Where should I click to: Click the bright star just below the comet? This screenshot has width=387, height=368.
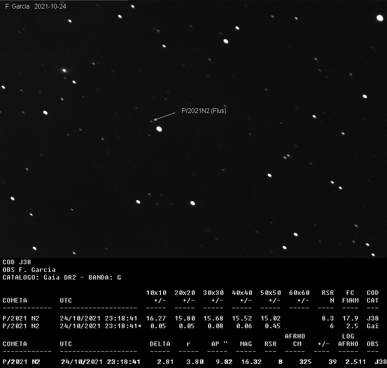click(x=159, y=129)
